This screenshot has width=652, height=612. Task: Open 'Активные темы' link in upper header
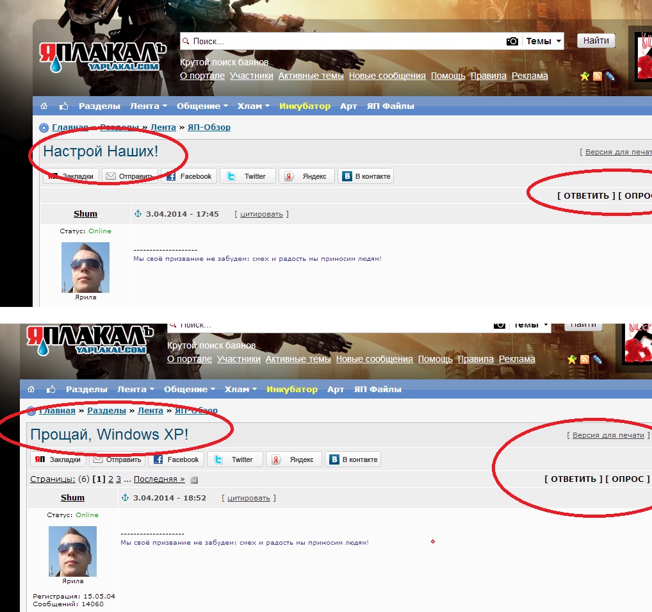tap(311, 76)
